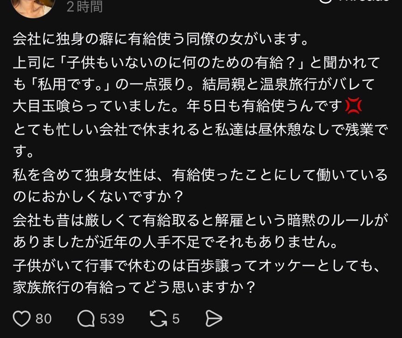Click the line starting 上司に「子供もいないのに

coord(196,62)
